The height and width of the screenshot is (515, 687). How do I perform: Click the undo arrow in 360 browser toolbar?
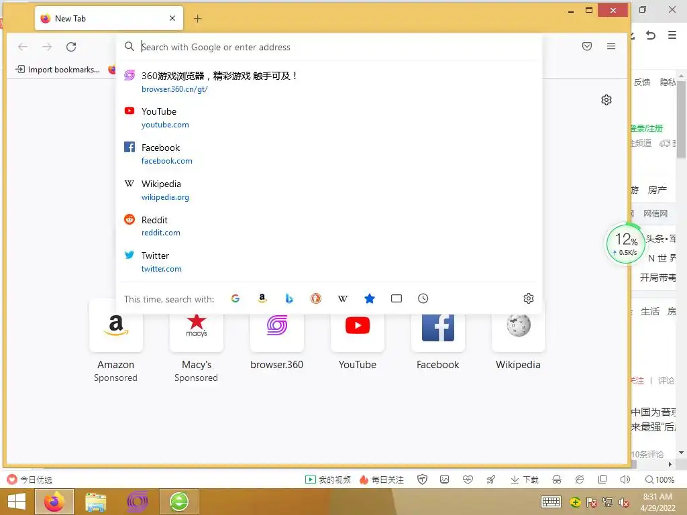(651, 35)
